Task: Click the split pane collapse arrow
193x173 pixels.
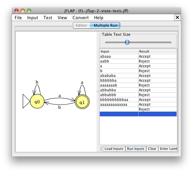Action: tap(98, 91)
